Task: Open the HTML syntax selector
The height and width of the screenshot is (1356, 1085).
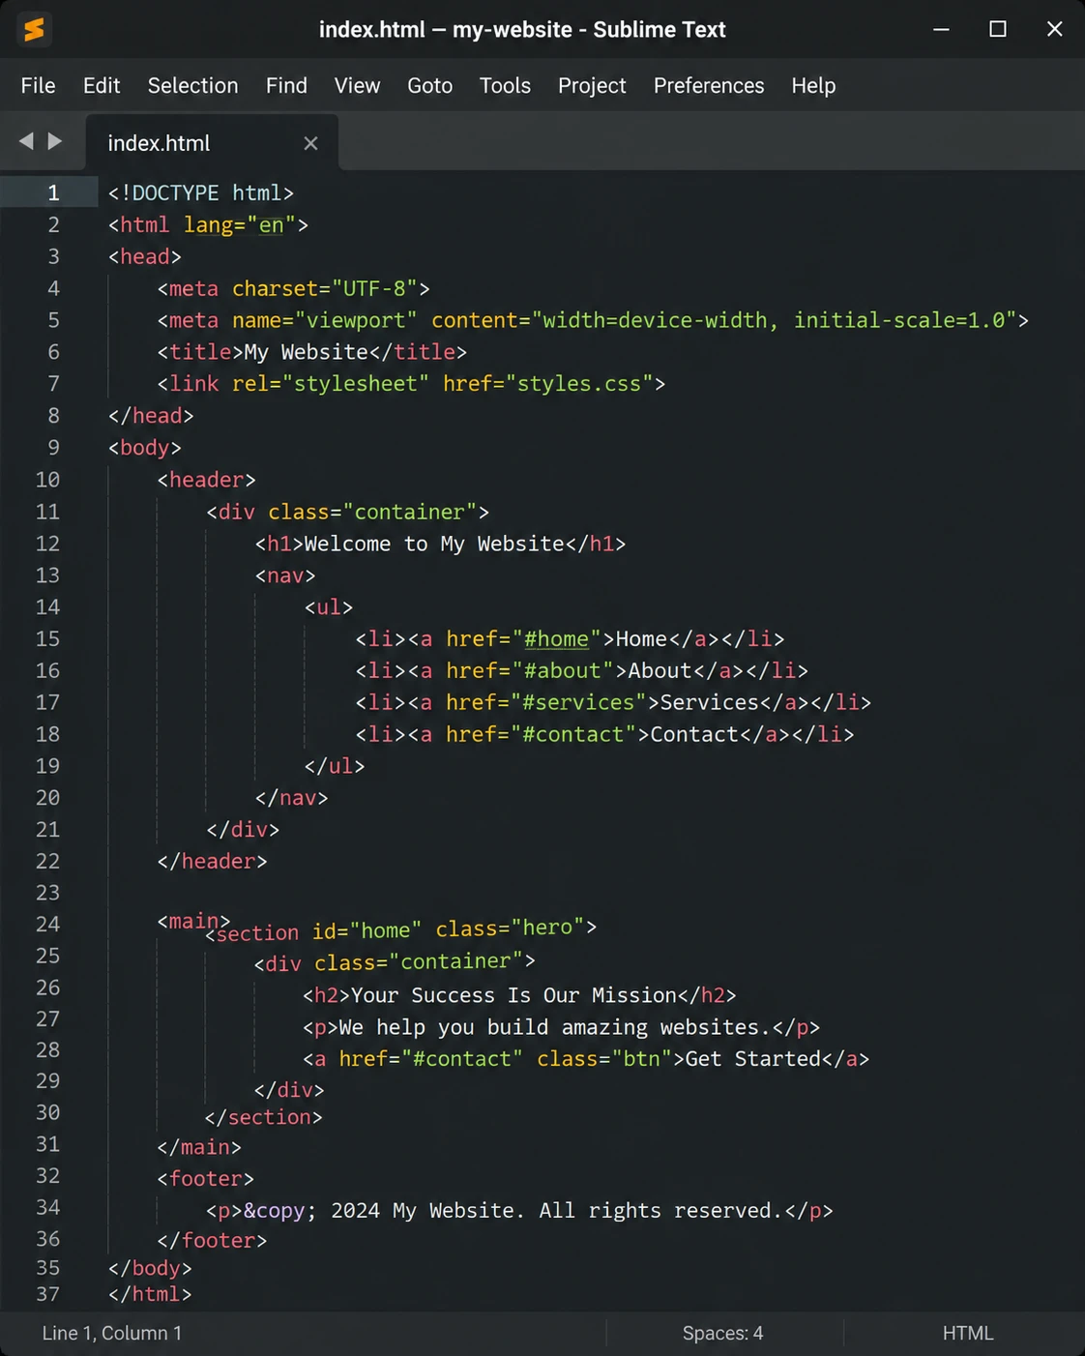Action: pos(967,1333)
